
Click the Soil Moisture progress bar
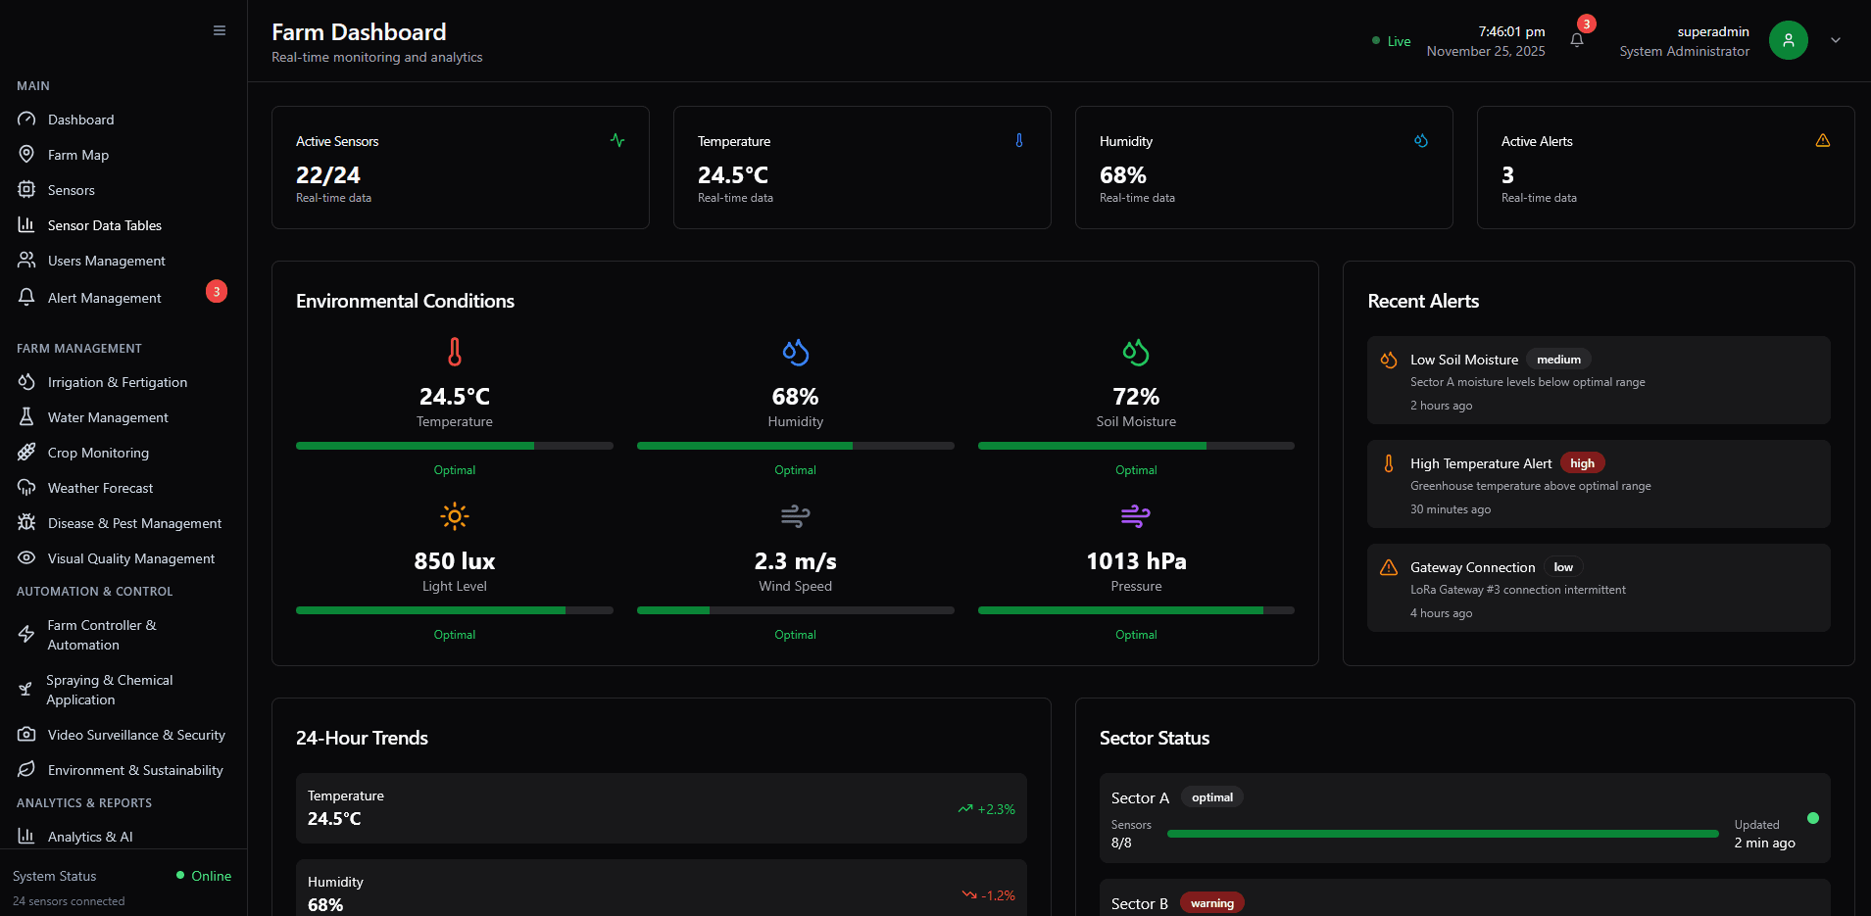pyautogui.click(x=1135, y=446)
